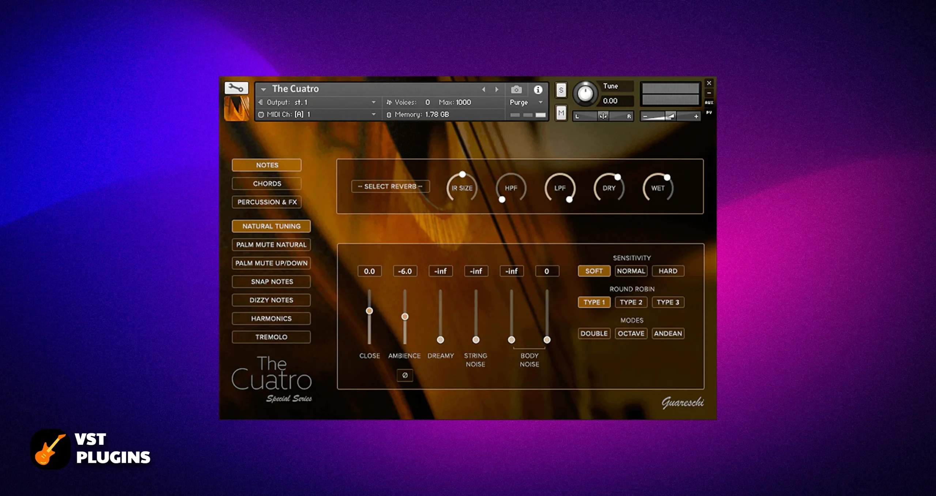Image resolution: width=936 pixels, height=496 pixels.
Task: Select PALM MUTE UP/DOWN articulation
Action: 271,263
